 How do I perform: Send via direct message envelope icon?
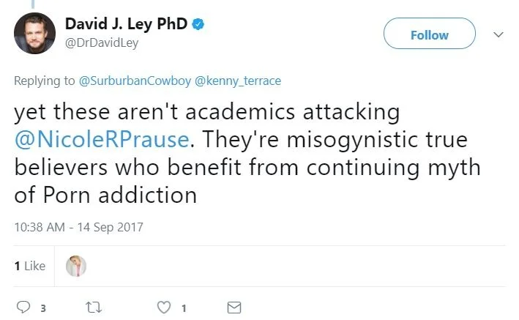click(x=234, y=308)
